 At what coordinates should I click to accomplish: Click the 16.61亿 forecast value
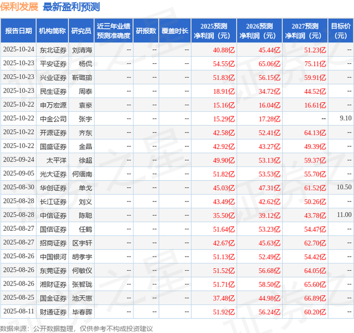coord(315,105)
